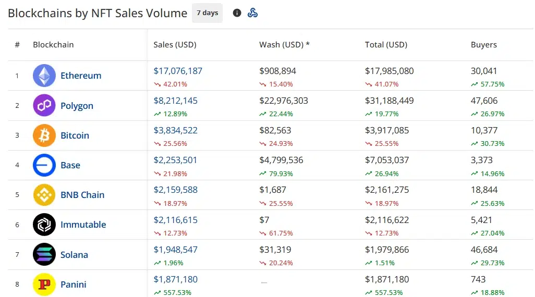Select the wash value $82,563
The height and width of the screenshot is (297, 535).
275,130
